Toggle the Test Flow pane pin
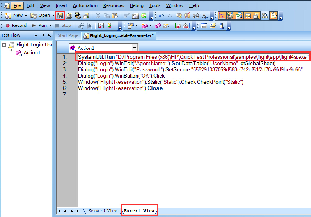 coord(43,35)
